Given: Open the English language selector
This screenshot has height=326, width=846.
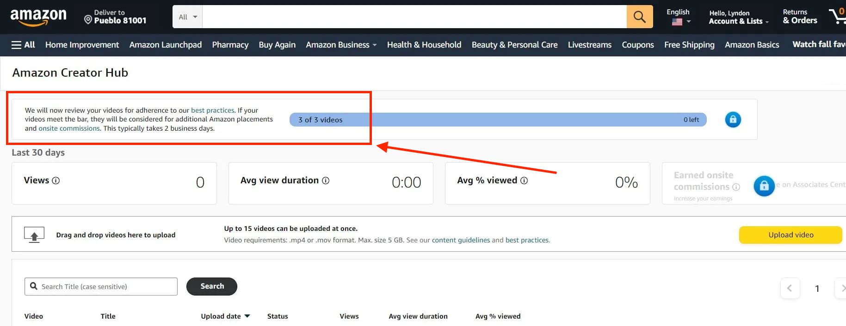Looking at the screenshot, I should 678,17.
